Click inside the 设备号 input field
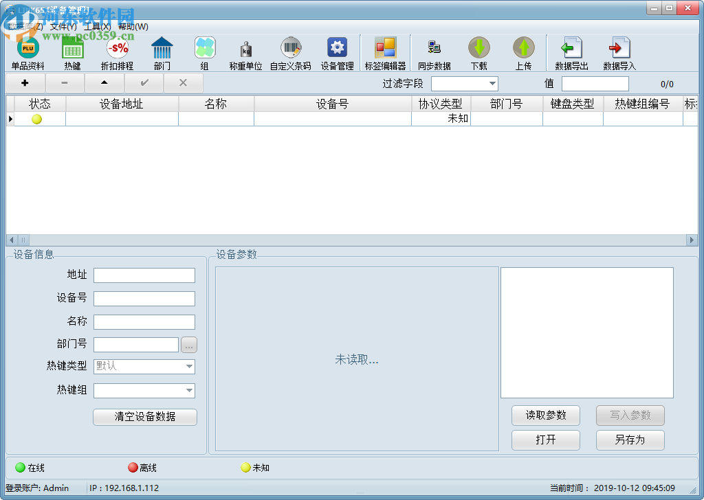Screen dimensions: 704x500 pos(144,298)
